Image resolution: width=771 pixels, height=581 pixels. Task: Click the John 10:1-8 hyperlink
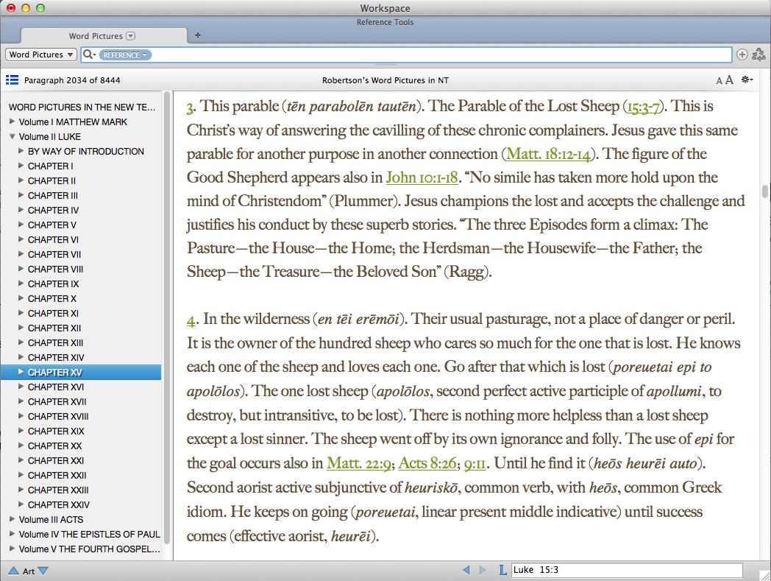pos(420,177)
